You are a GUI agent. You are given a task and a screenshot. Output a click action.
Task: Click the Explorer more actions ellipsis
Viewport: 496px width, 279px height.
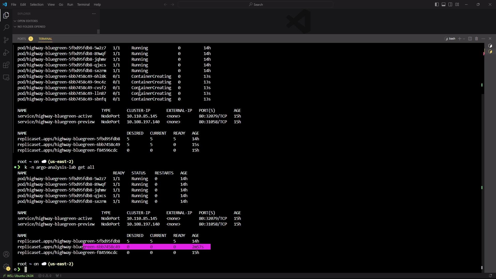(94, 14)
